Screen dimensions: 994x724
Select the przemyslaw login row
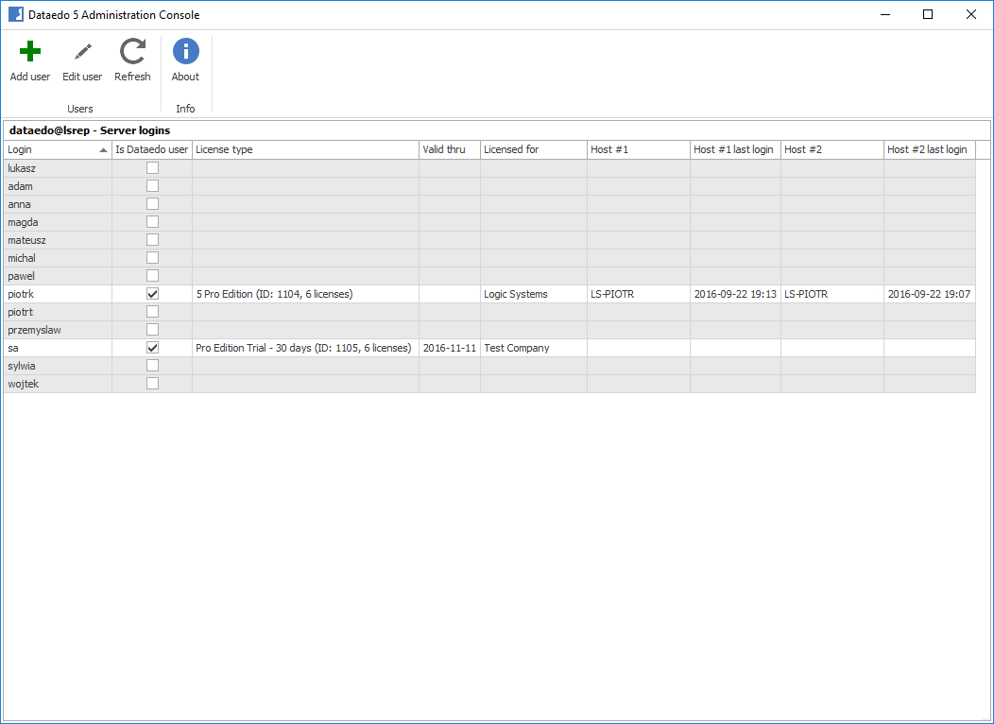[x=57, y=330]
